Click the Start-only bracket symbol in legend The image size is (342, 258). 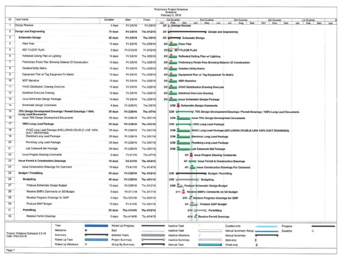pos(256,240)
